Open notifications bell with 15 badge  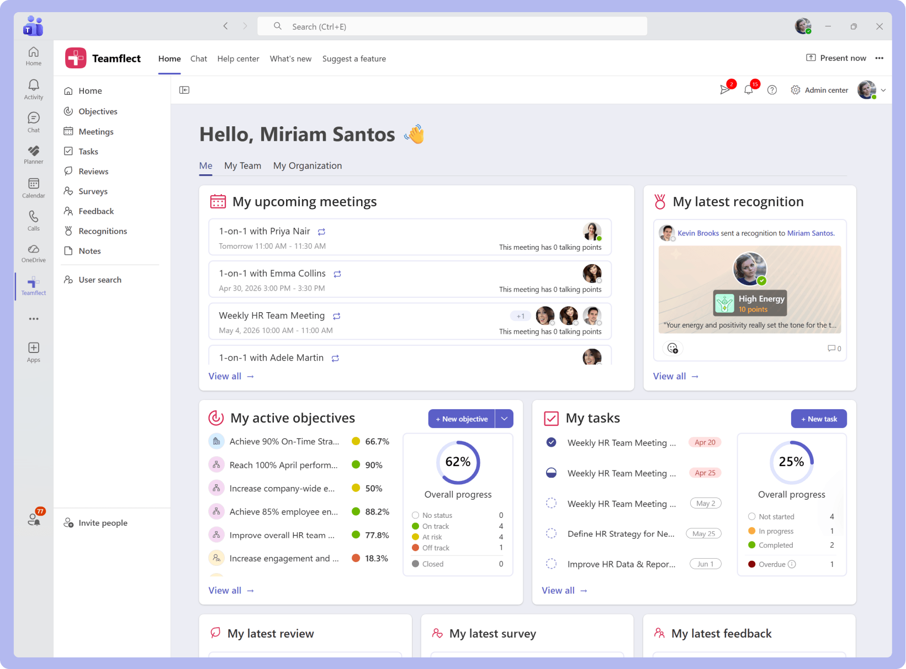point(749,89)
